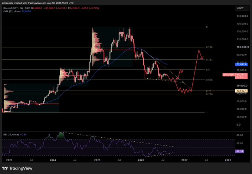
Task: Click the 80.00 RSI scale label
Action: [240, 135]
